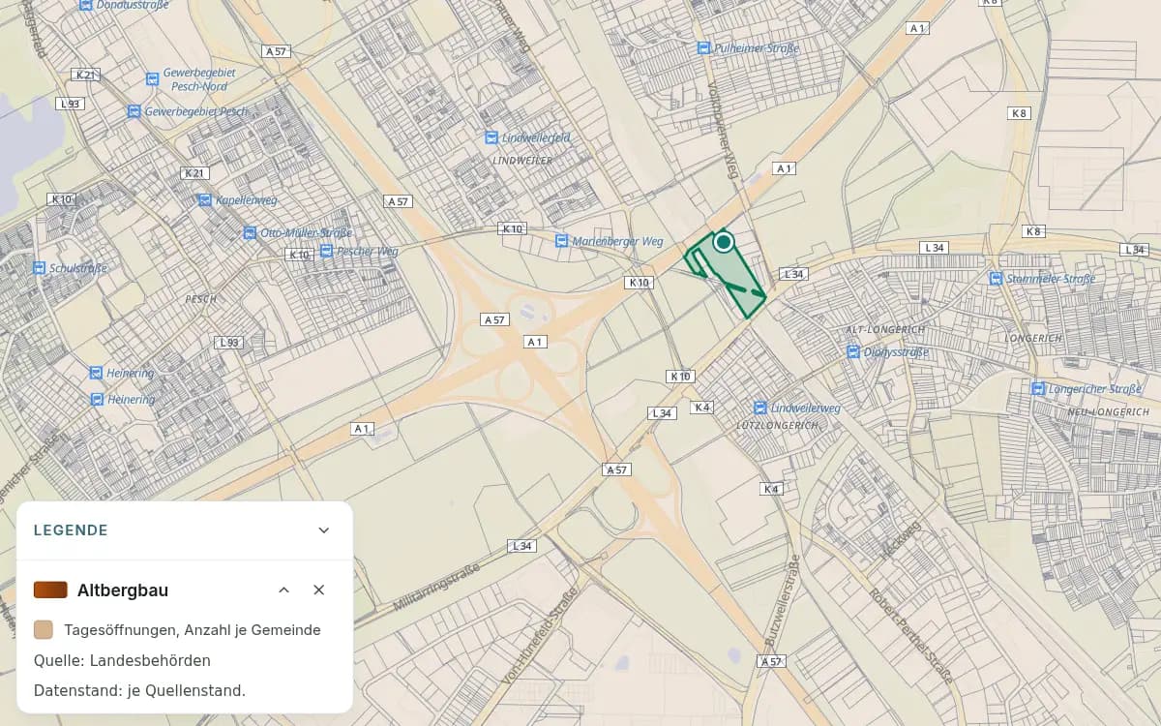Collapse the Legende panel chevron
The height and width of the screenshot is (726, 1161).
click(324, 530)
